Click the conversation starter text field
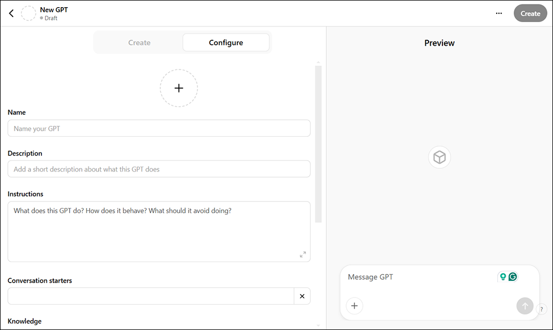This screenshot has height=330, width=553. pyautogui.click(x=149, y=296)
